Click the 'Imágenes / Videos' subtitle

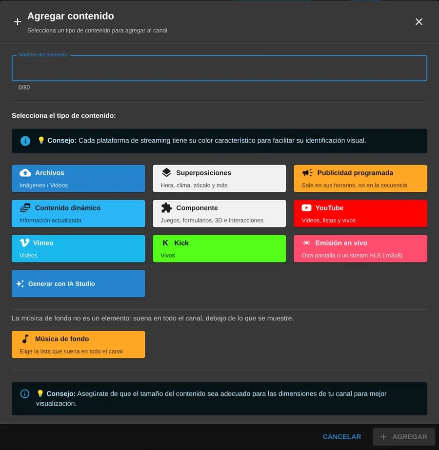[44, 186]
